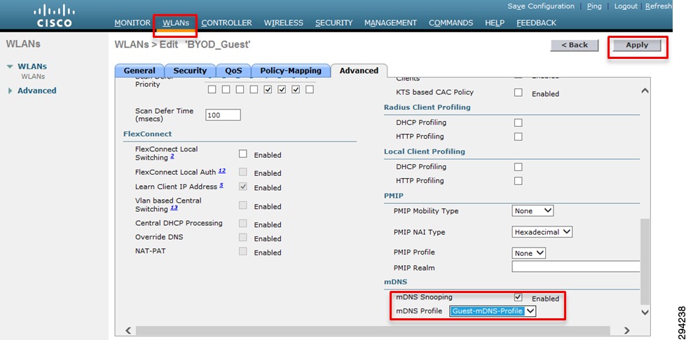686x340 pixels.
Task: Click the horizontal scrollbar right arrow
Action: point(626,330)
